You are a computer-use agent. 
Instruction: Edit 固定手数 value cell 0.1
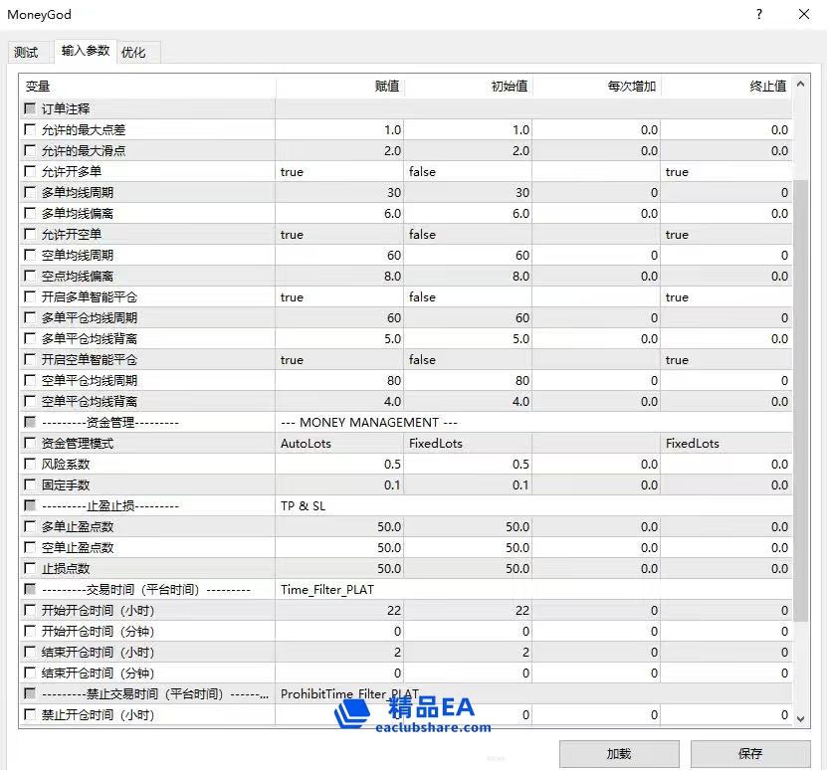tap(338, 484)
